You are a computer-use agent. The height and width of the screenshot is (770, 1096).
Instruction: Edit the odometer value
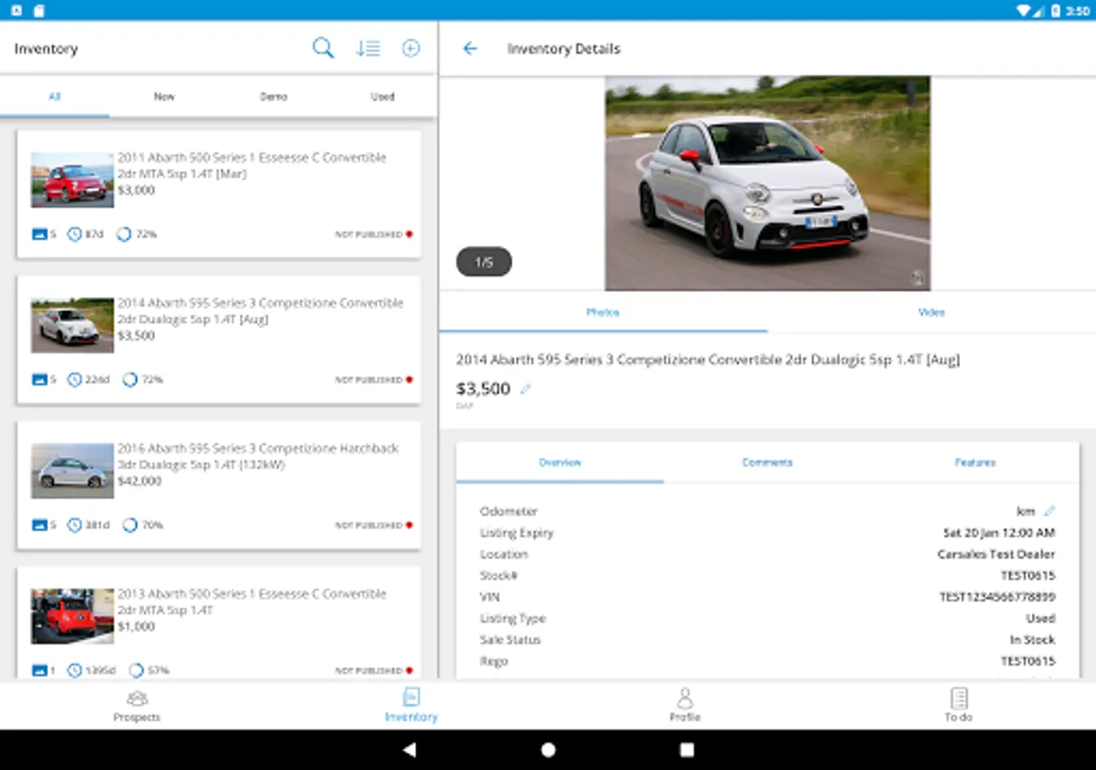(1050, 511)
